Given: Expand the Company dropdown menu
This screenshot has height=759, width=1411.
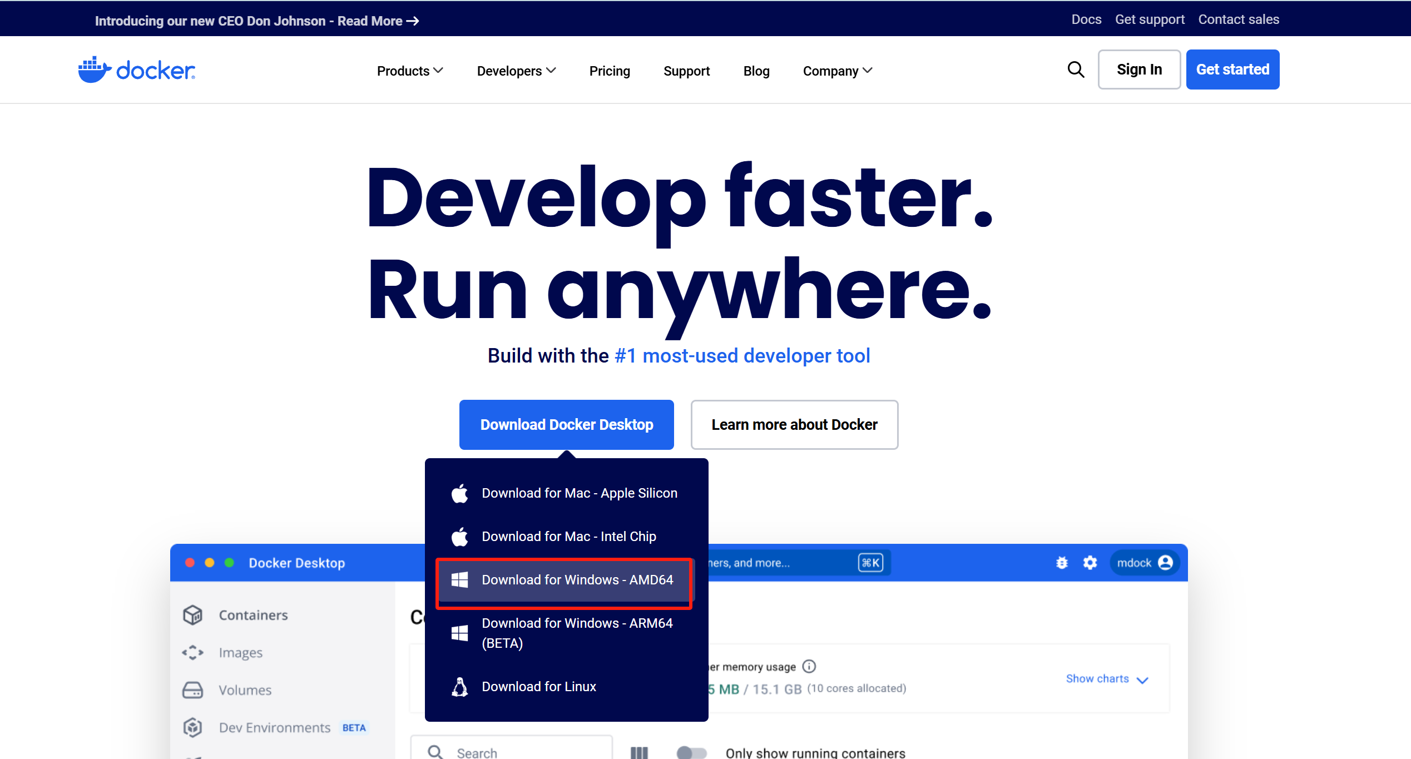Looking at the screenshot, I should point(838,71).
